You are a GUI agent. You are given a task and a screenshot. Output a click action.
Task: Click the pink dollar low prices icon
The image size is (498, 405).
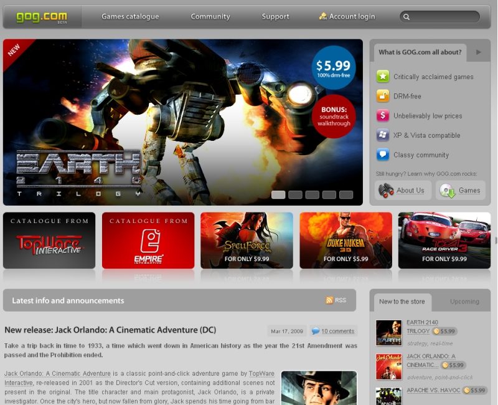pyautogui.click(x=383, y=115)
